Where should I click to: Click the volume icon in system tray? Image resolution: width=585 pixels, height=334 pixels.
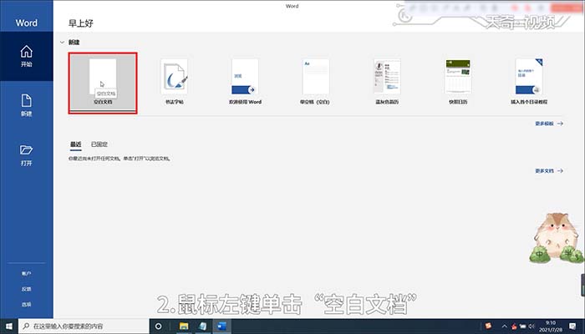tap(532, 326)
